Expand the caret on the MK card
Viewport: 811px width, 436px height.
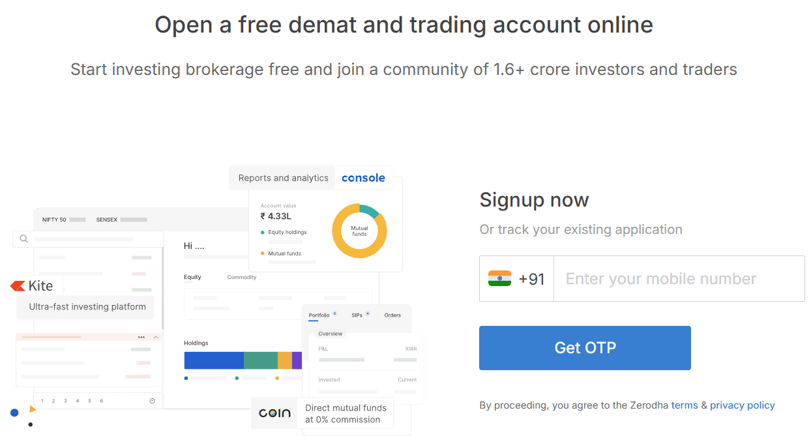tap(155, 338)
